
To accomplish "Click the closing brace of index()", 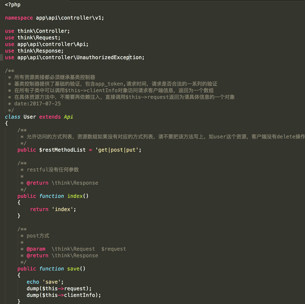I will click(x=19, y=216).
